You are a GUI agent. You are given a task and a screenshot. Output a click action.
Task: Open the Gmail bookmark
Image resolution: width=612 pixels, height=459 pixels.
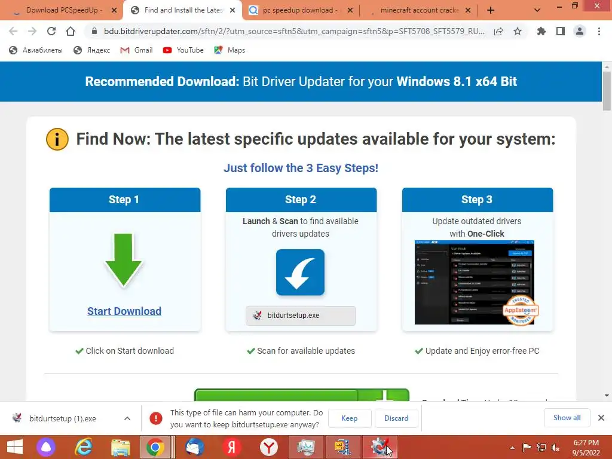coord(136,50)
